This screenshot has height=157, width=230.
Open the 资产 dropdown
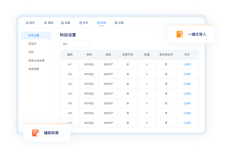[x=75, y=44]
